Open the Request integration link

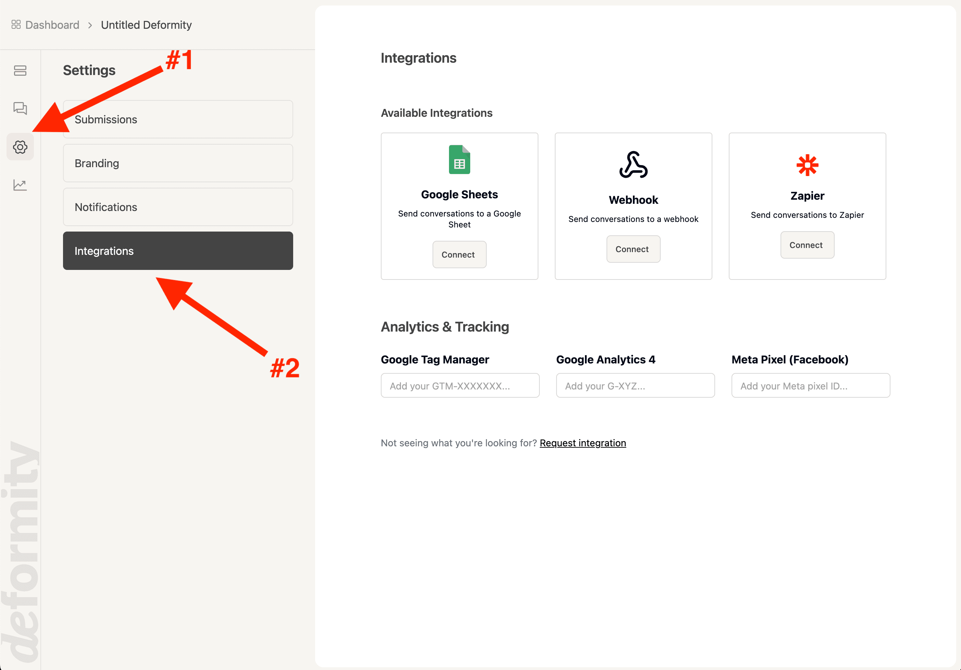tap(583, 443)
